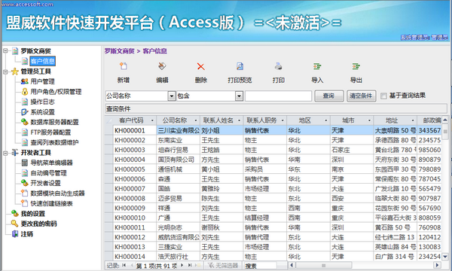Select cell 浩天旅行社
This screenshot has width=452, height=271.
(178, 256)
